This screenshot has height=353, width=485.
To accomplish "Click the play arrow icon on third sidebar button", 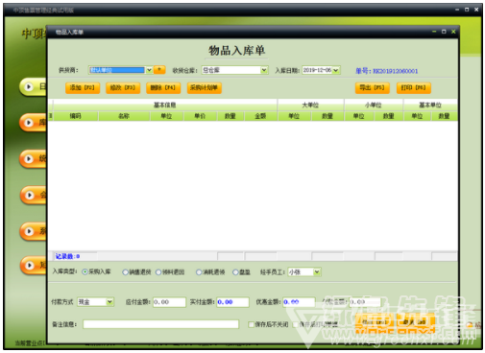I will [x=29, y=158].
